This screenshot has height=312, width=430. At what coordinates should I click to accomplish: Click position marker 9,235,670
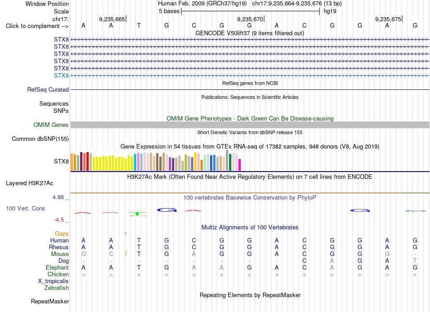pyautogui.click(x=250, y=19)
